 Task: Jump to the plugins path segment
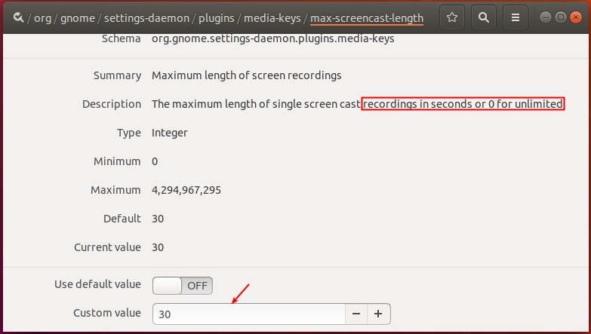pos(217,18)
